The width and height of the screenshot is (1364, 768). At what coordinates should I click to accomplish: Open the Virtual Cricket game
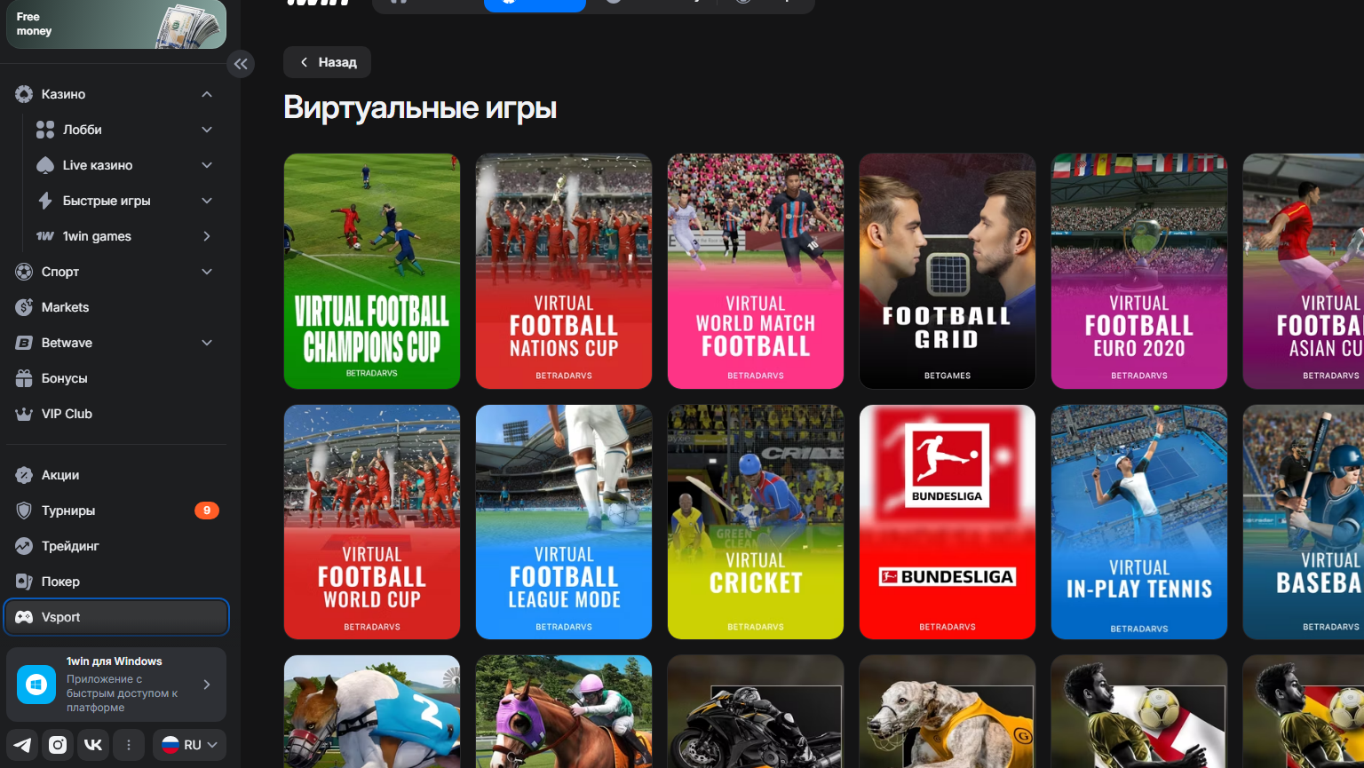pyautogui.click(x=756, y=522)
